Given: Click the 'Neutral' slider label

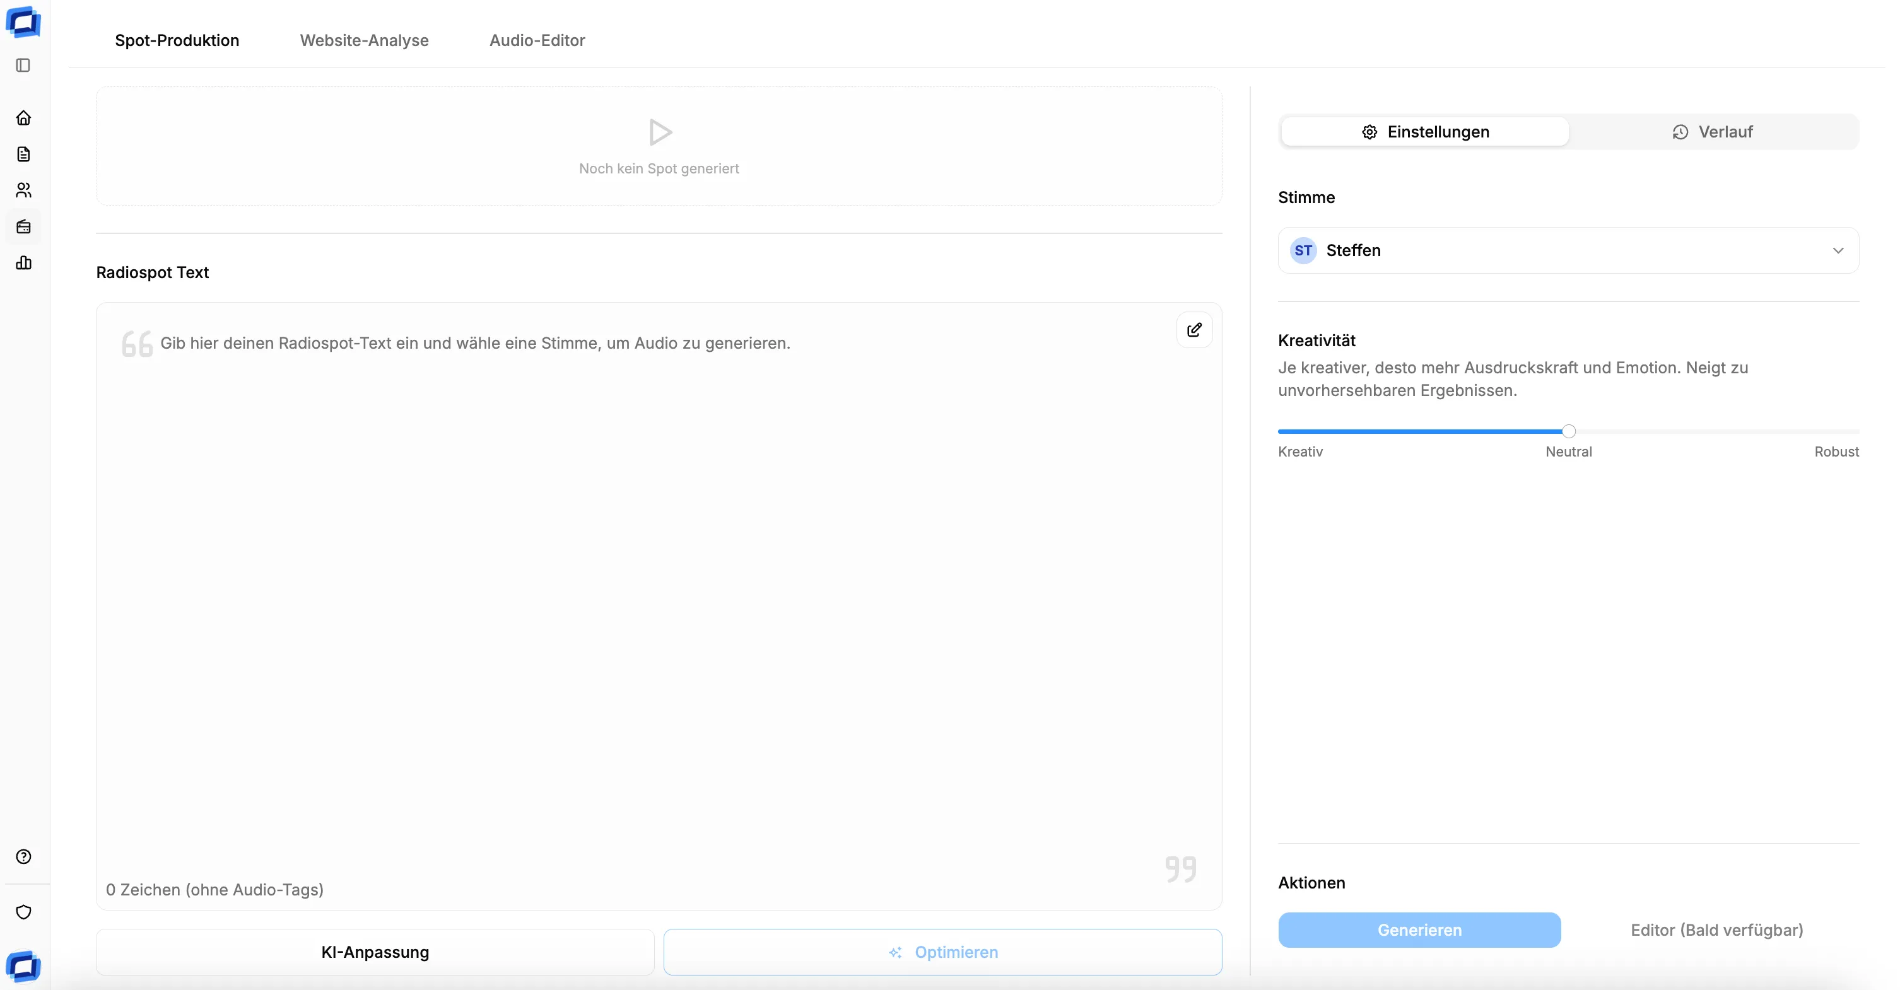Looking at the screenshot, I should [1569, 452].
